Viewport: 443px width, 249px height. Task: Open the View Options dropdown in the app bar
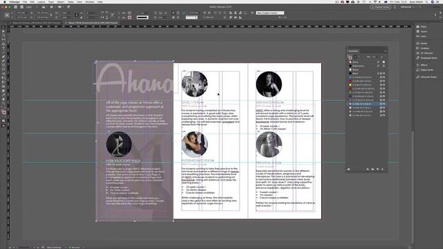point(44,7)
